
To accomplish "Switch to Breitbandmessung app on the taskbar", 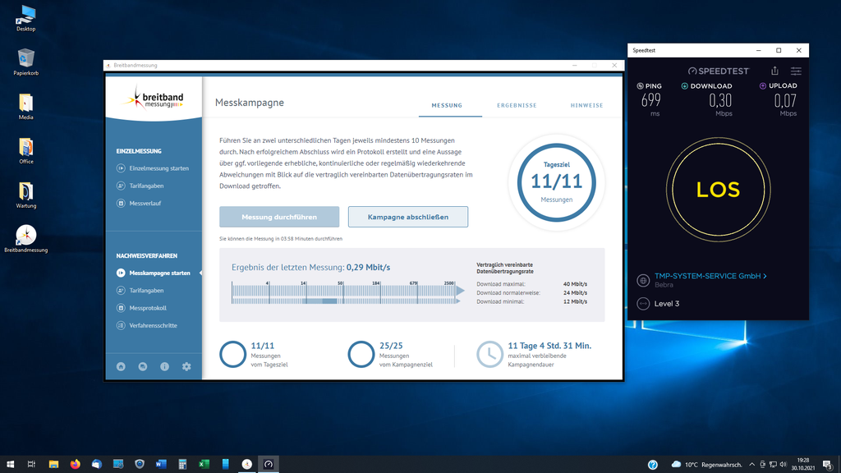I will pos(246,464).
